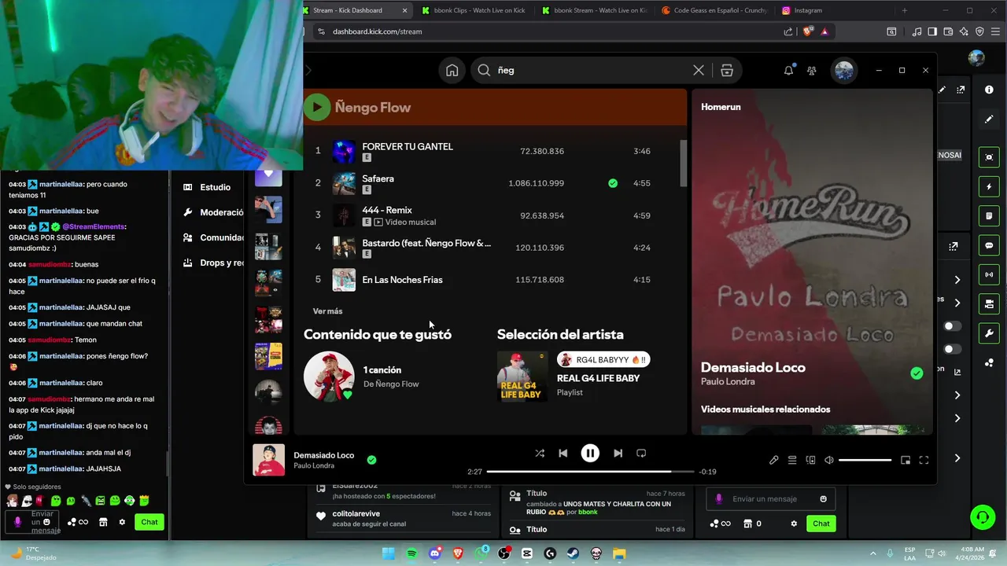Select track Bastardo feat. Ñengo Flow
Viewport: 1007px width, 566px height.
tap(426, 243)
